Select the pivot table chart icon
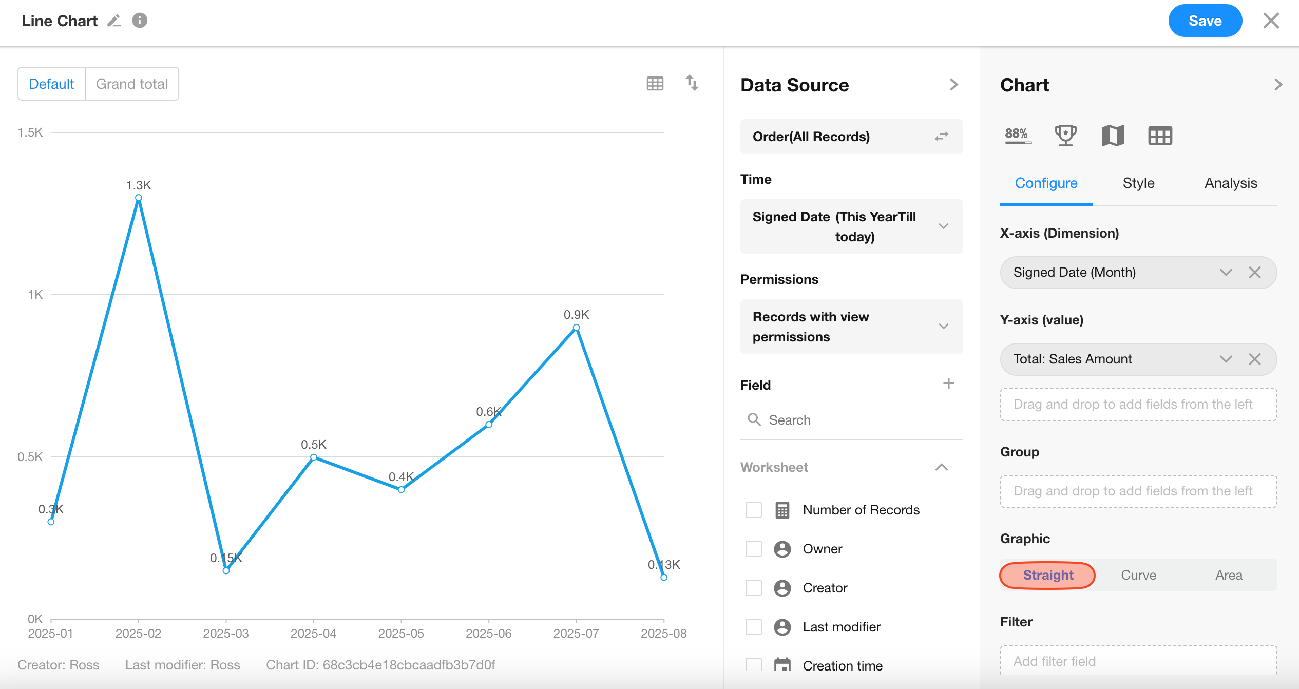Screen dimensions: 1299x689 click(x=1160, y=136)
